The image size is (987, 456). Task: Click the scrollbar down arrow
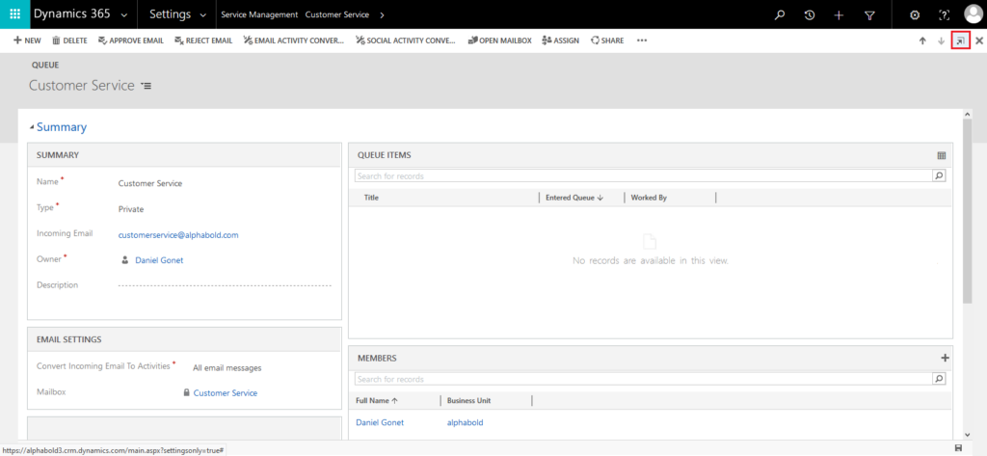968,434
